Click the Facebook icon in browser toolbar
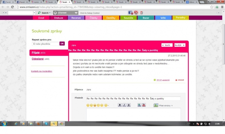Screen dimensions: 225x134 pos(130,13)
